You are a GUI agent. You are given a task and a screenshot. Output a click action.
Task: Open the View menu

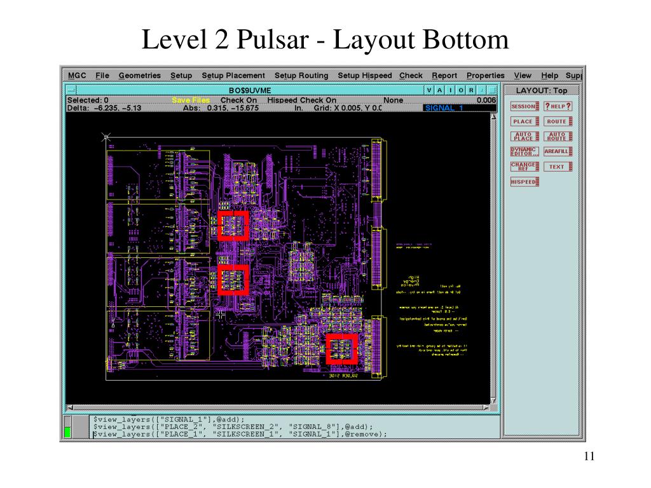[523, 76]
